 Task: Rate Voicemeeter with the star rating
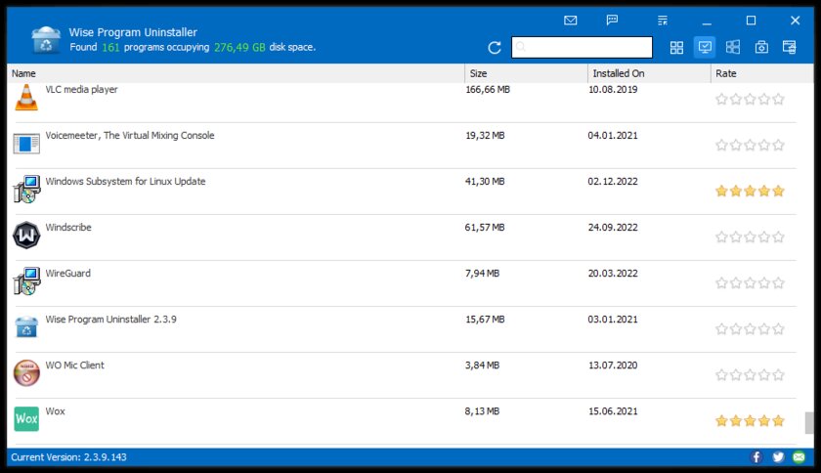point(750,145)
